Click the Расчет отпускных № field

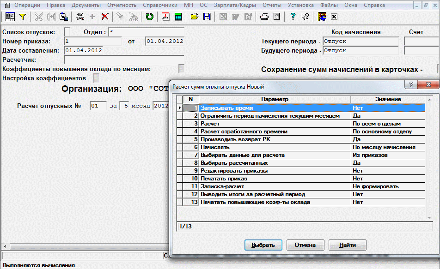98,106
